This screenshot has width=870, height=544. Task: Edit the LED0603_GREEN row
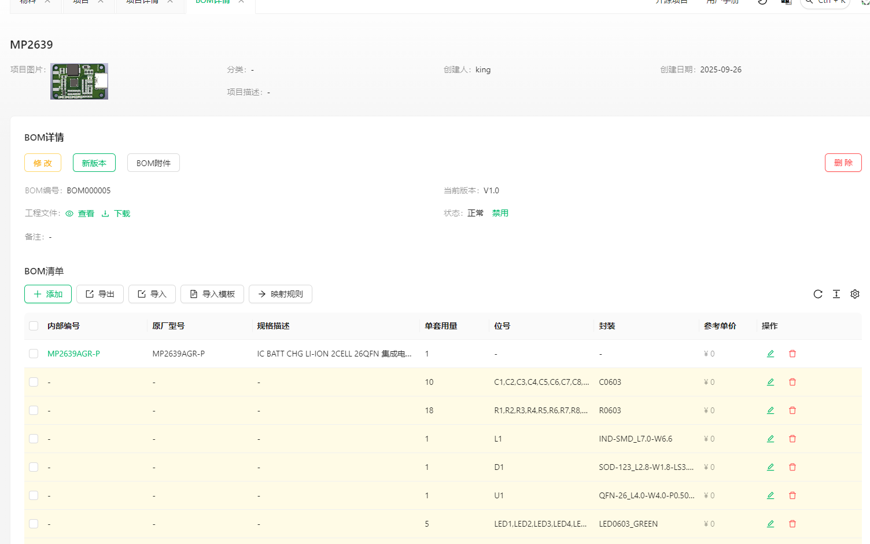coord(770,524)
